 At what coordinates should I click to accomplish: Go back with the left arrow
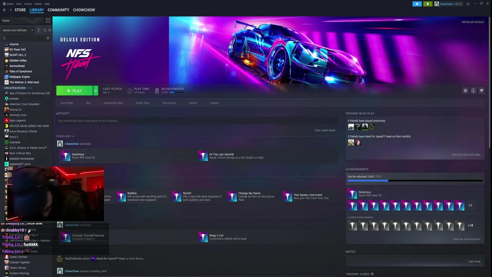[5, 10]
